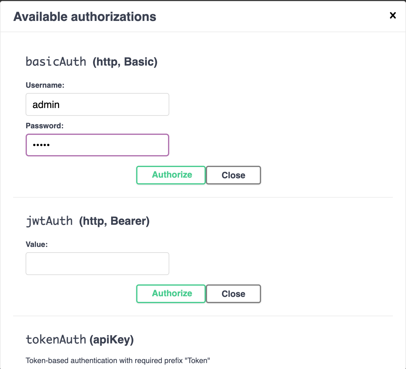Authorize the jwtAuth bearer token
406x369 pixels.
[x=171, y=294]
